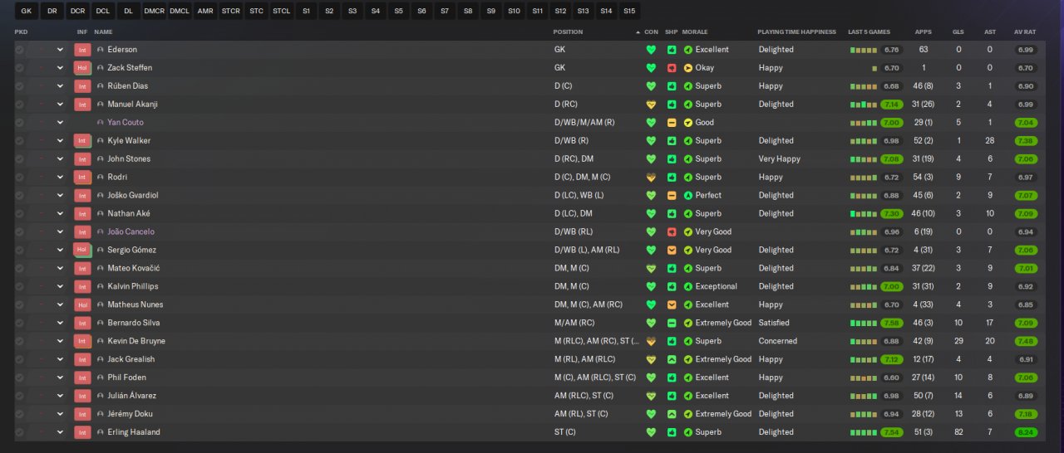Open Bernardo Silva's player profile
This screenshot has height=453, width=1064.
tap(134, 324)
